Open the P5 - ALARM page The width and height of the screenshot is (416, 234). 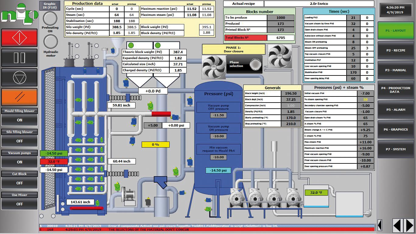(x=395, y=110)
